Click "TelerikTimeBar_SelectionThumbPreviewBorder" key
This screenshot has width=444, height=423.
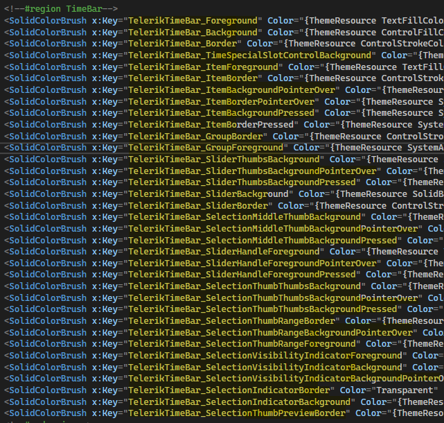point(237,413)
